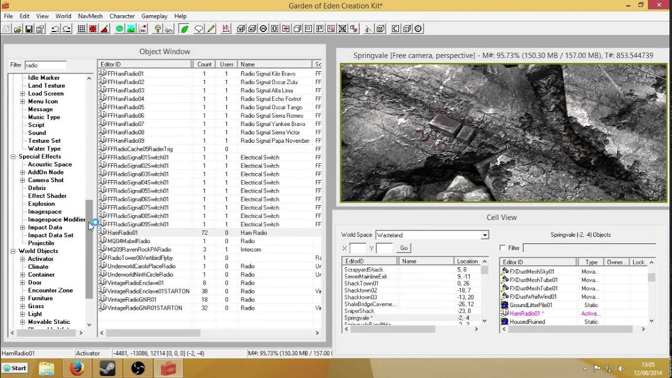Open the World Space dropdown
This screenshot has width=672, height=378.
click(485, 235)
